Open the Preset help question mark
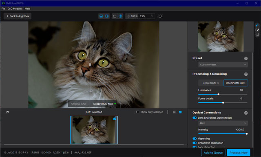The width and height of the screenshot is (261, 157). [x=246, y=58]
